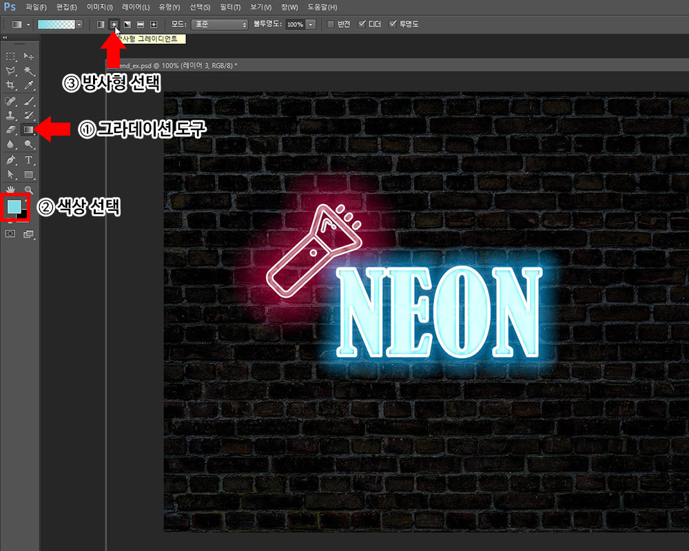
Task: Select the Horizontal Type tool
Action: coord(28,160)
